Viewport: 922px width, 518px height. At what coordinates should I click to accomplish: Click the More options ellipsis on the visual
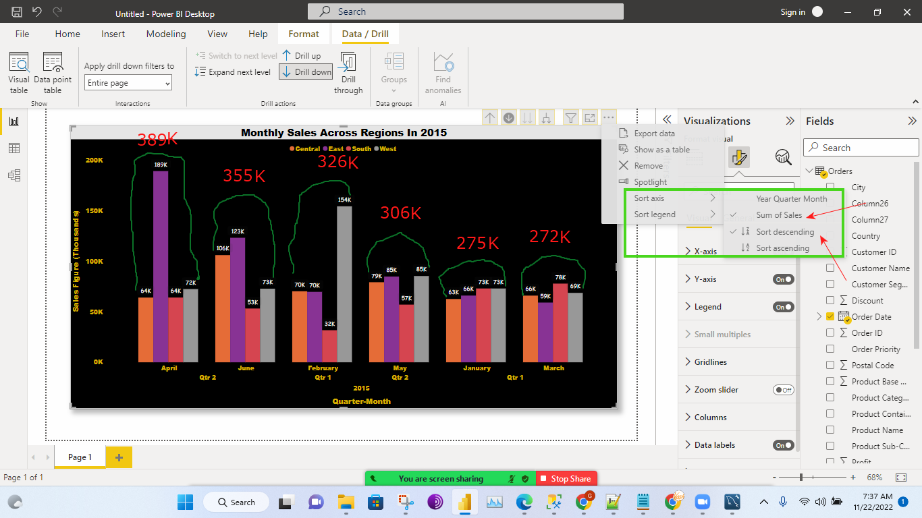(609, 118)
